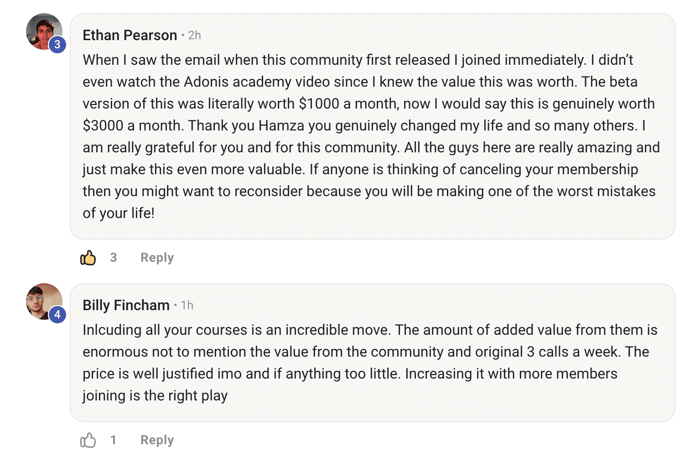This screenshot has width=695, height=457.
Task: Click the level 4 badge on Billy's avatar
Action: pos(57,314)
